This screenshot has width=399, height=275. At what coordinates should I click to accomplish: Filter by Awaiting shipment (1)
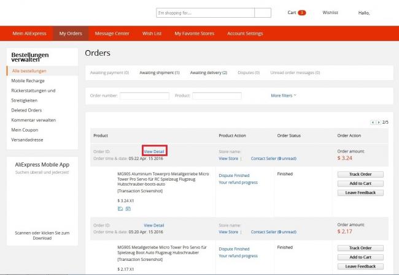coord(160,73)
